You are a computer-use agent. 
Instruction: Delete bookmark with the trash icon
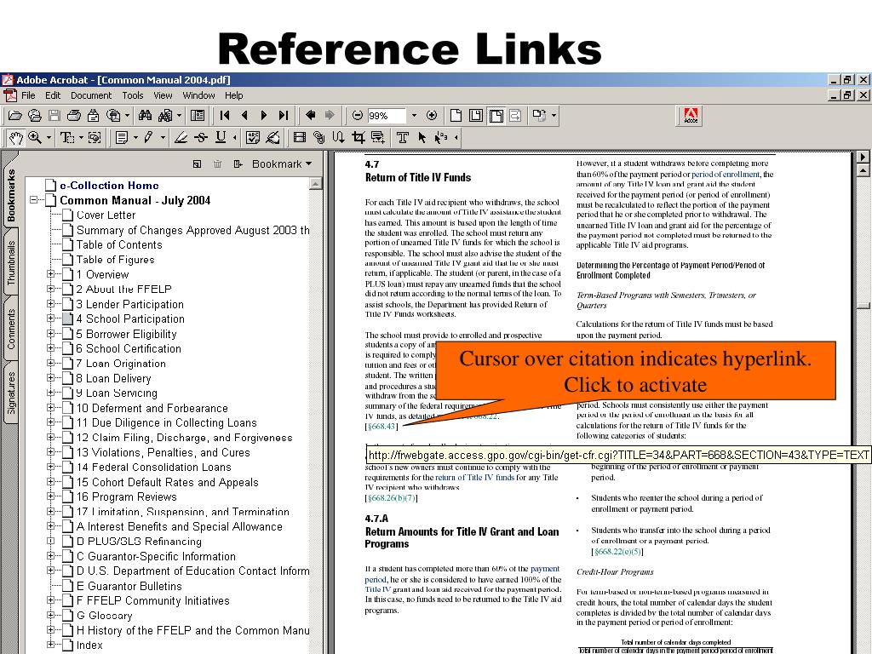pyautogui.click(x=217, y=164)
